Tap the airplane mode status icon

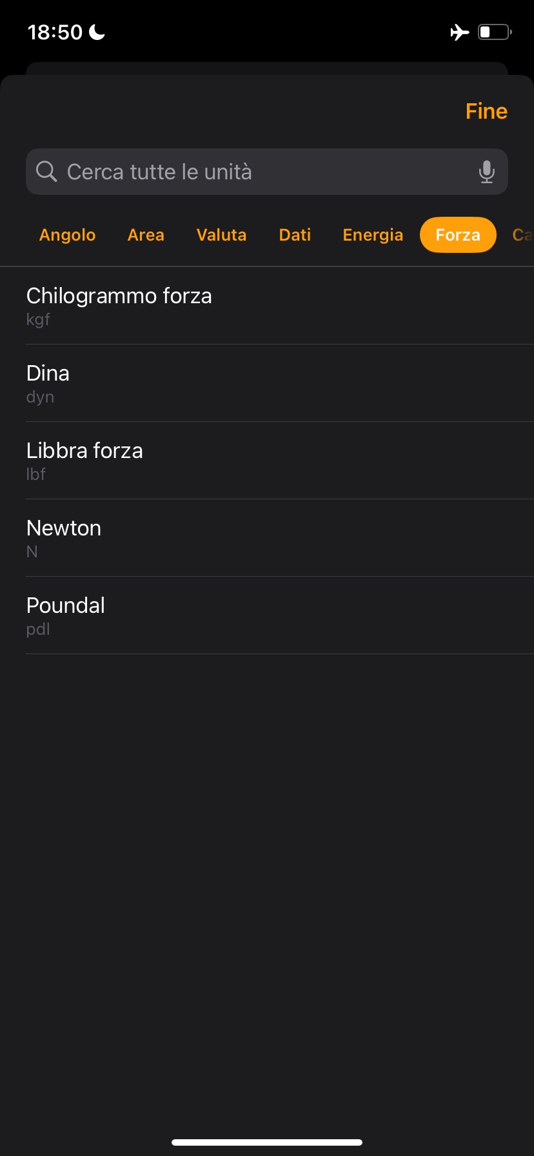(459, 32)
